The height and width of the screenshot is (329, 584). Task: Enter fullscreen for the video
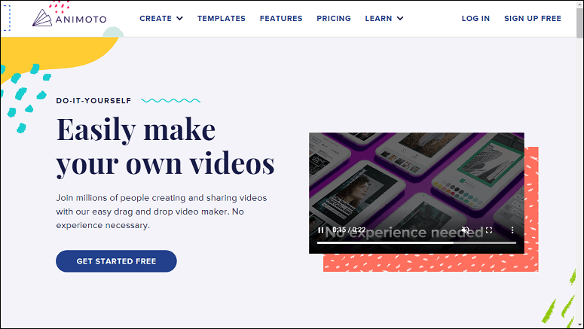pos(489,230)
